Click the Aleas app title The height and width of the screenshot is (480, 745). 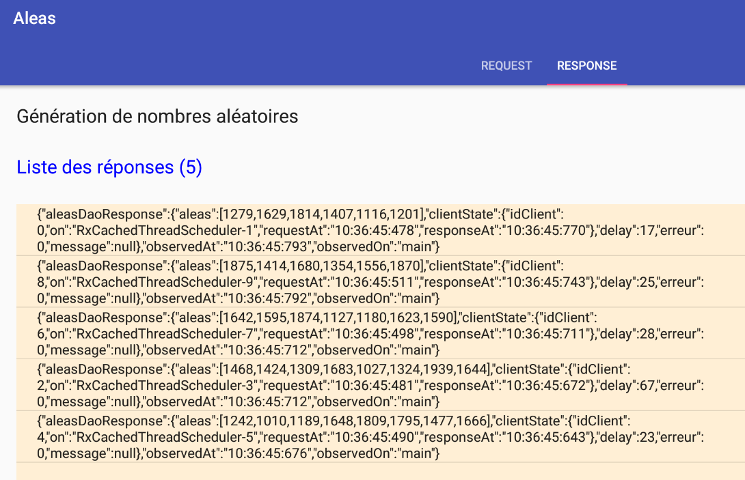[x=35, y=18]
